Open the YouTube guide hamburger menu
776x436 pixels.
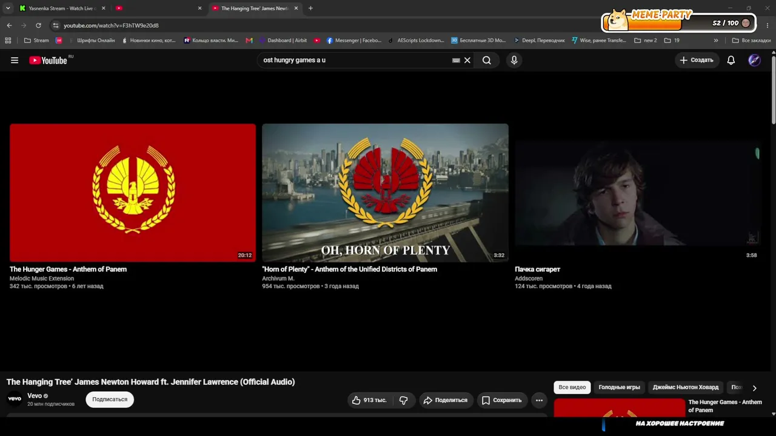pos(15,60)
